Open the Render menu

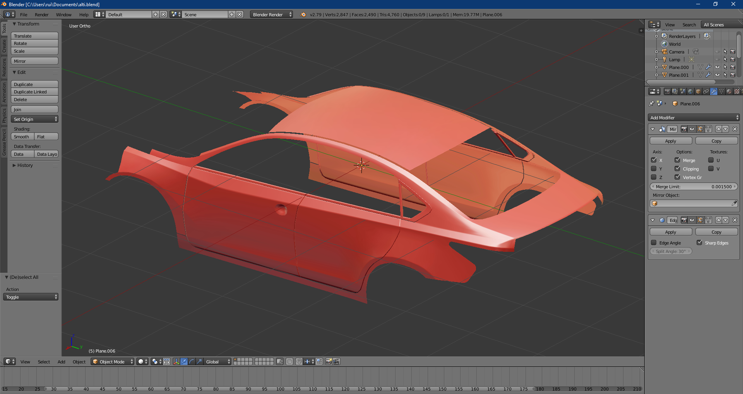pyautogui.click(x=41, y=15)
